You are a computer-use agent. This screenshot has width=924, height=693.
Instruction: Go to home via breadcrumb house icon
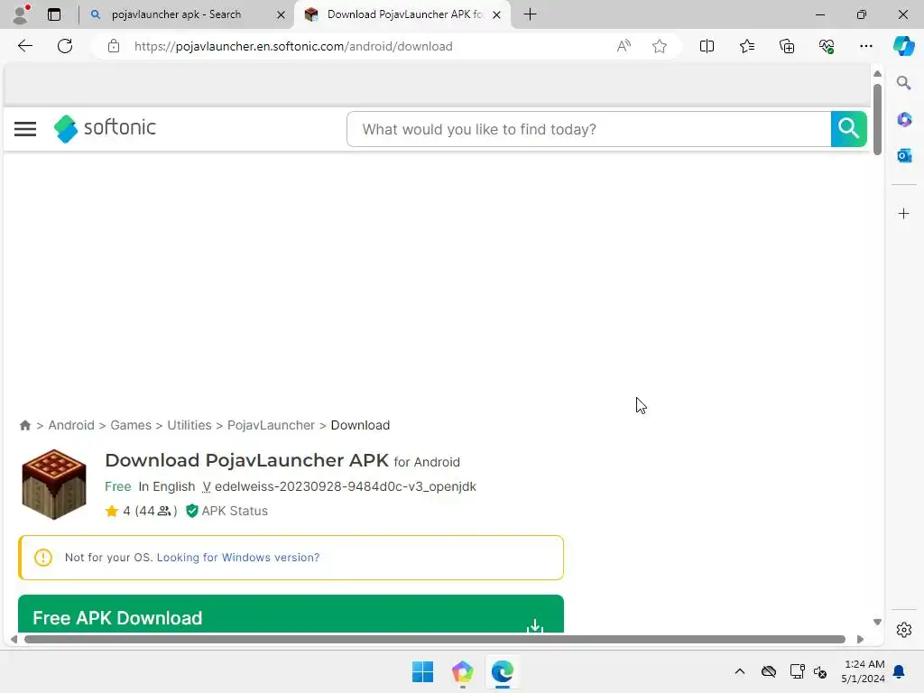tap(24, 426)
